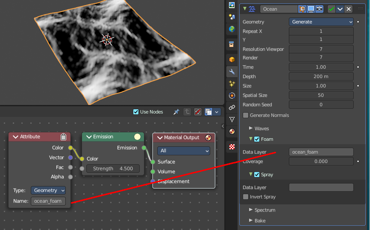Toggle node editor snapping icon
Viewport: 370px width, 230px height.
(x=198, y=112)
